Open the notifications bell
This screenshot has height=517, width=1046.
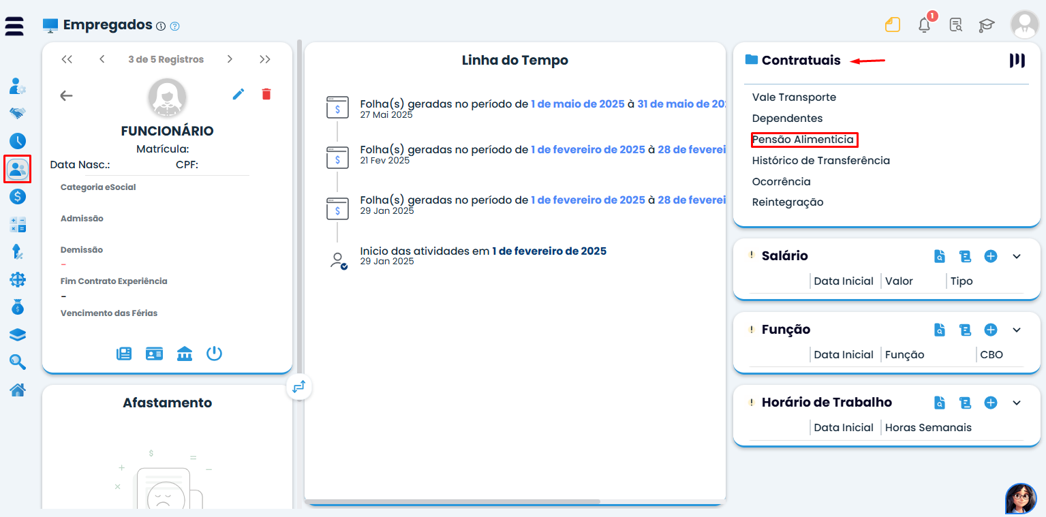tap(925, 25)
